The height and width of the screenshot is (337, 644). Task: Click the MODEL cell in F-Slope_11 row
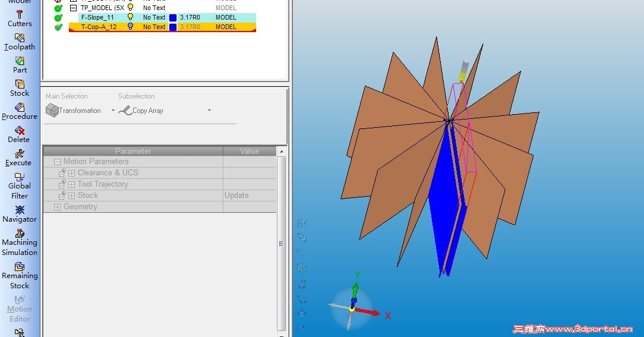pyautogui.click(x=226, y=17)
